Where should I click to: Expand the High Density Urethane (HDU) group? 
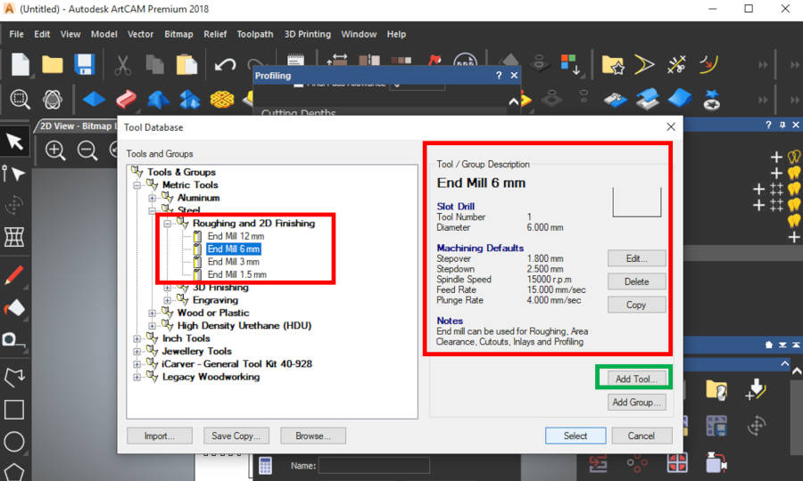click(152, 326)
